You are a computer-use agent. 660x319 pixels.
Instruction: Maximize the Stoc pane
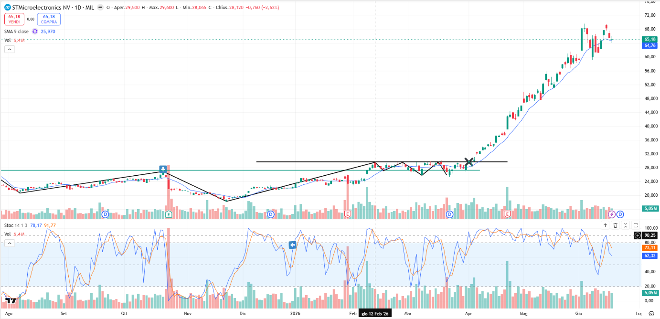pos(636,225)
